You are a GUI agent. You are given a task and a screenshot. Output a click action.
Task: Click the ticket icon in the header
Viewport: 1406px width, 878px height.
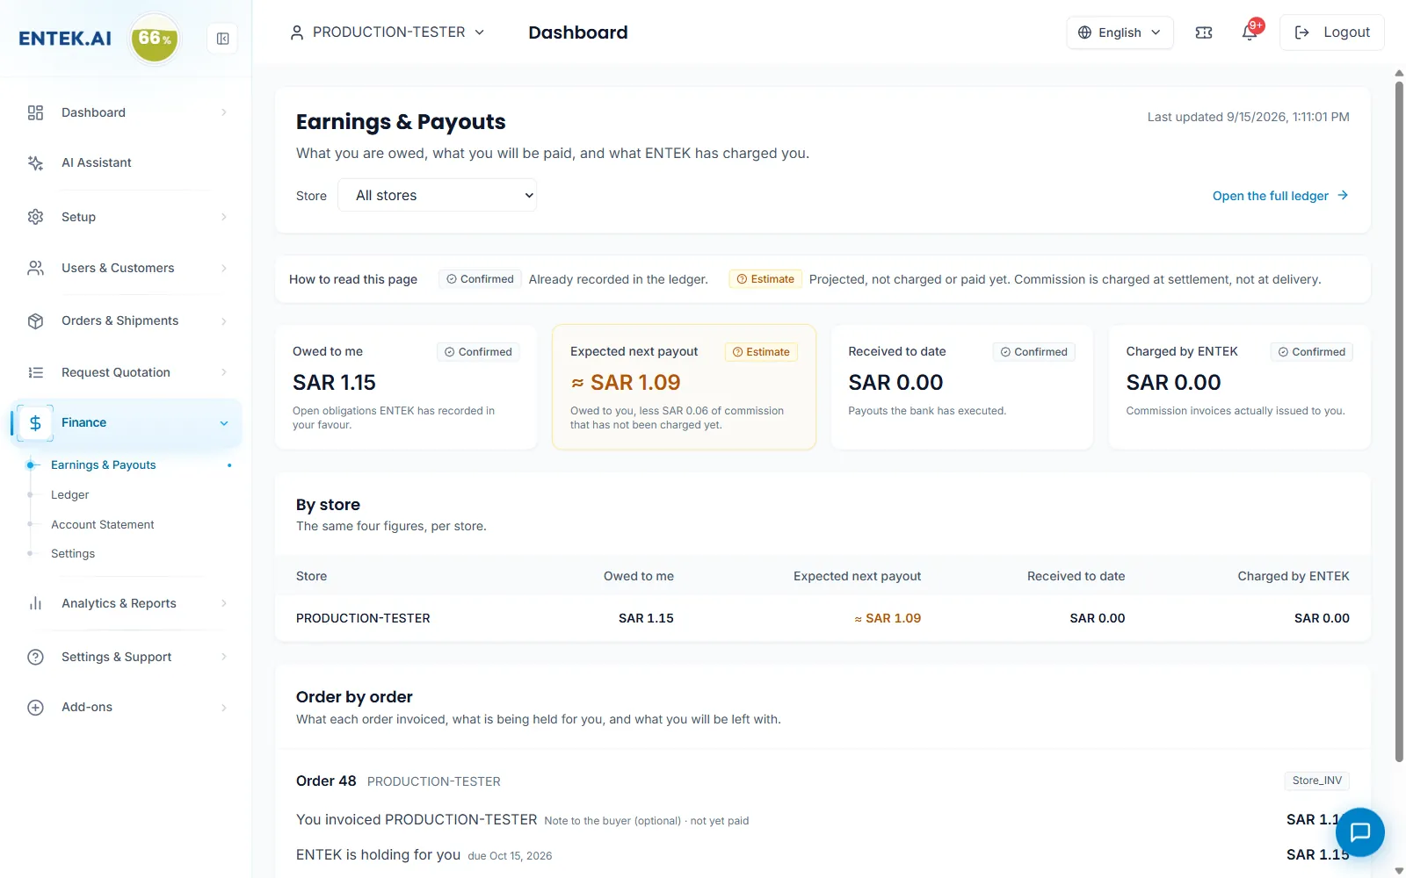point(1204,32)
